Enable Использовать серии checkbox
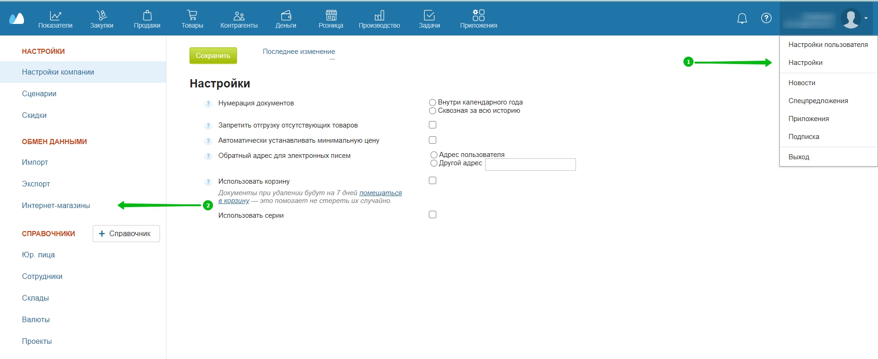878x359 pixels. (x=433, y=214)
